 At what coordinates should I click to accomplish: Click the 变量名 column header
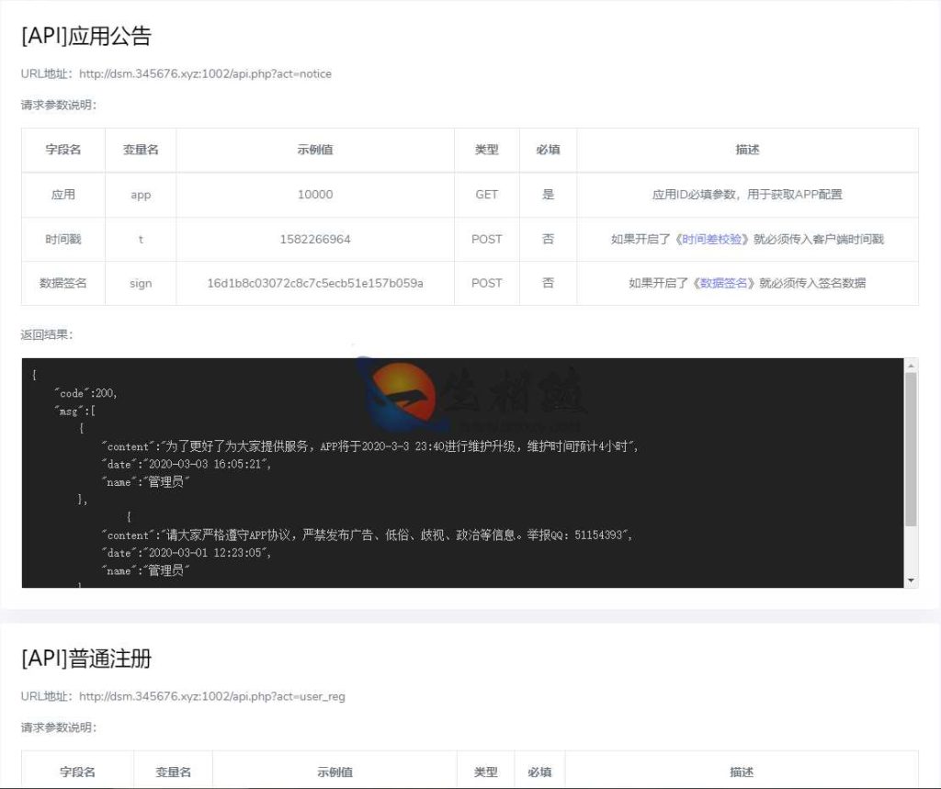pos(140,150)
